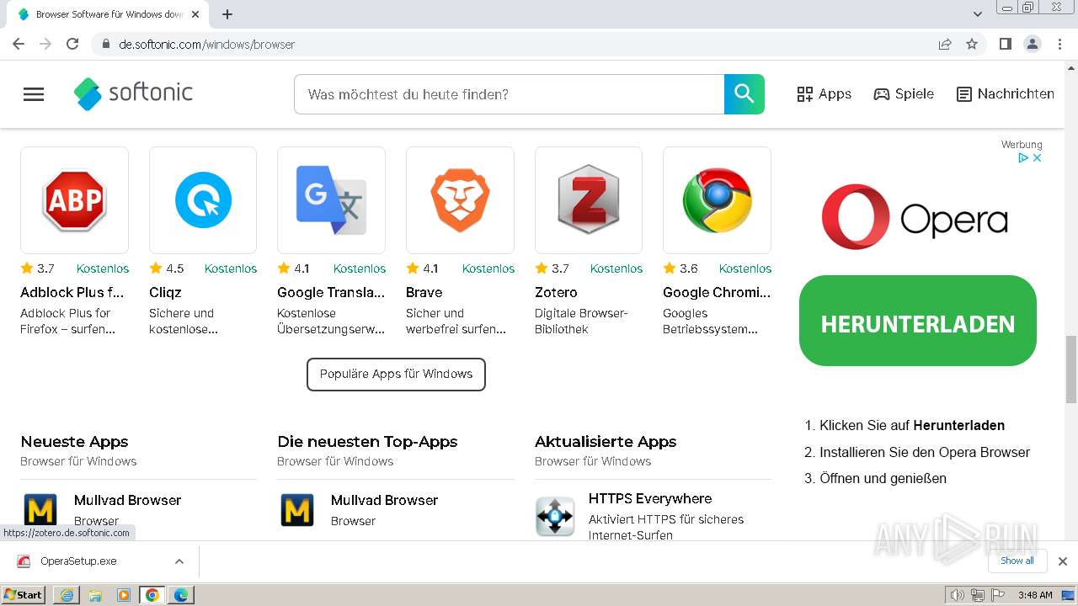Image resolution: width=1078 pixels, height=606 pixels.
Task: Click the Softonic logo
Action: click(x=133, y=93)
